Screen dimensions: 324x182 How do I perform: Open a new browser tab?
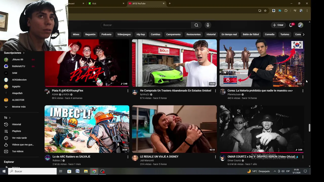tap(170, 4)
